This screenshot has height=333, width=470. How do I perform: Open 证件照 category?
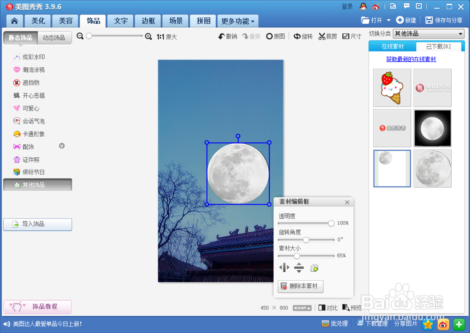coord(26,160)
